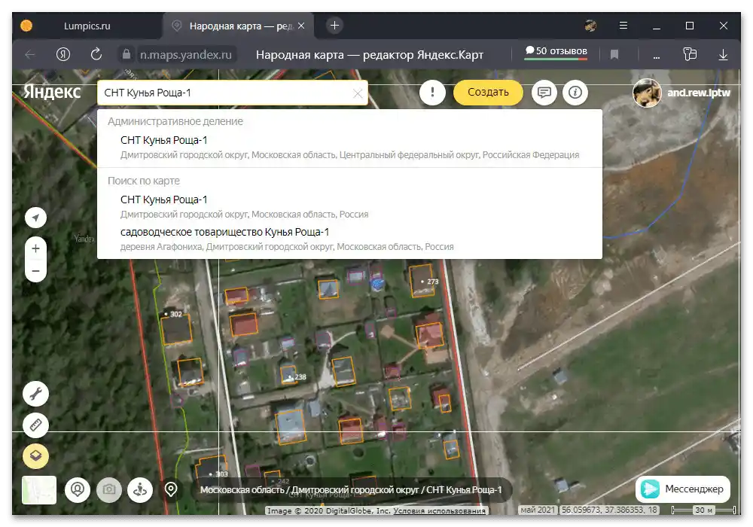Click the geolocation arrow button

[x=35, y=218]
